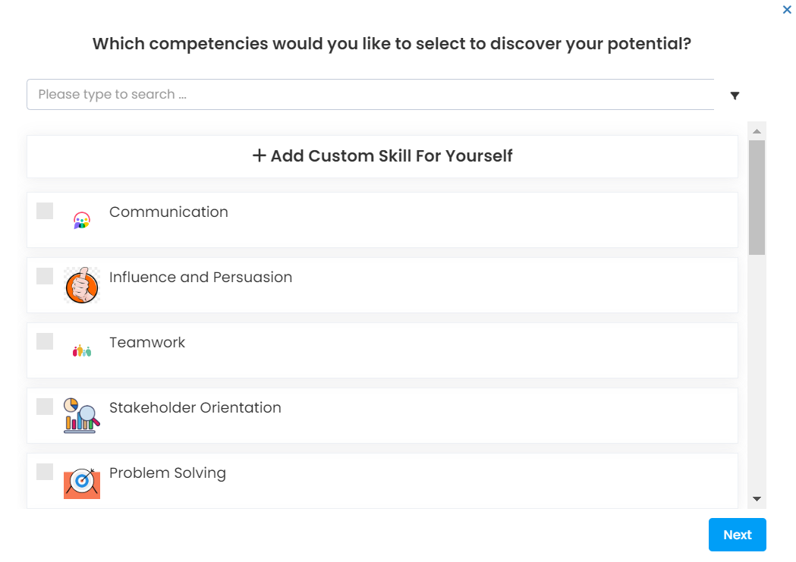Viewport: 796px width, 562px height.
Task: Click the Communication skill icon
Action: tap(82, 221)
